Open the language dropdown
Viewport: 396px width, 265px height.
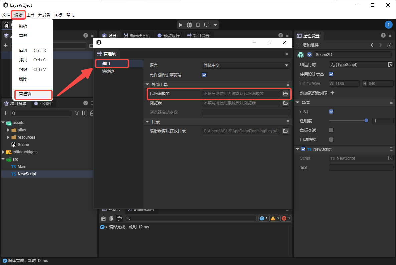click(246, 65)
